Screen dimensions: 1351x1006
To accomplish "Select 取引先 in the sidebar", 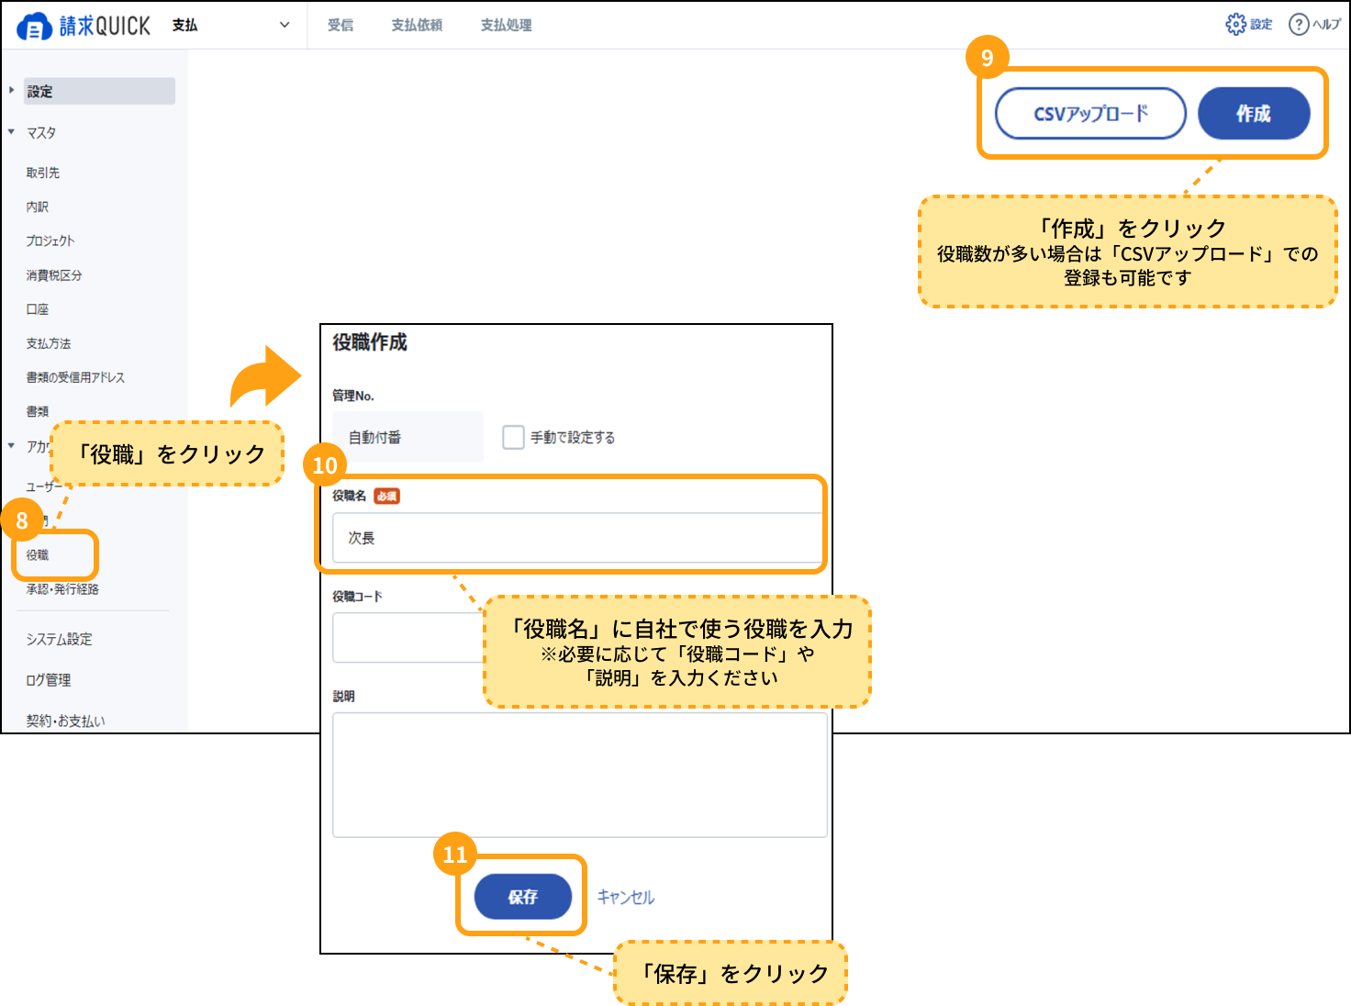I will click(x=43, y=173).
